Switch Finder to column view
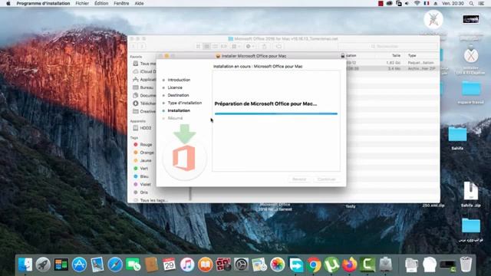Screen dimensions: 491x276 click(x=215, y=46)
